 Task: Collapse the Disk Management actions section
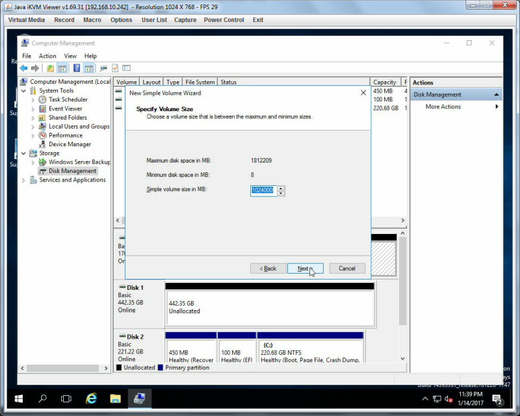(497, 94)
